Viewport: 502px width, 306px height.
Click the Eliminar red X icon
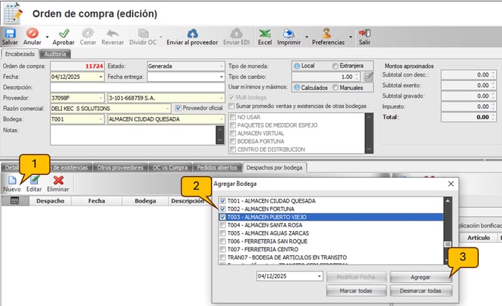[x=58, y=181]
